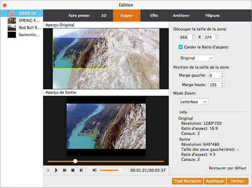The height and width of the screenshot is (188, 252).
Task: Adjust the Marge gauche stepper
Action: [x=222, y=75]
